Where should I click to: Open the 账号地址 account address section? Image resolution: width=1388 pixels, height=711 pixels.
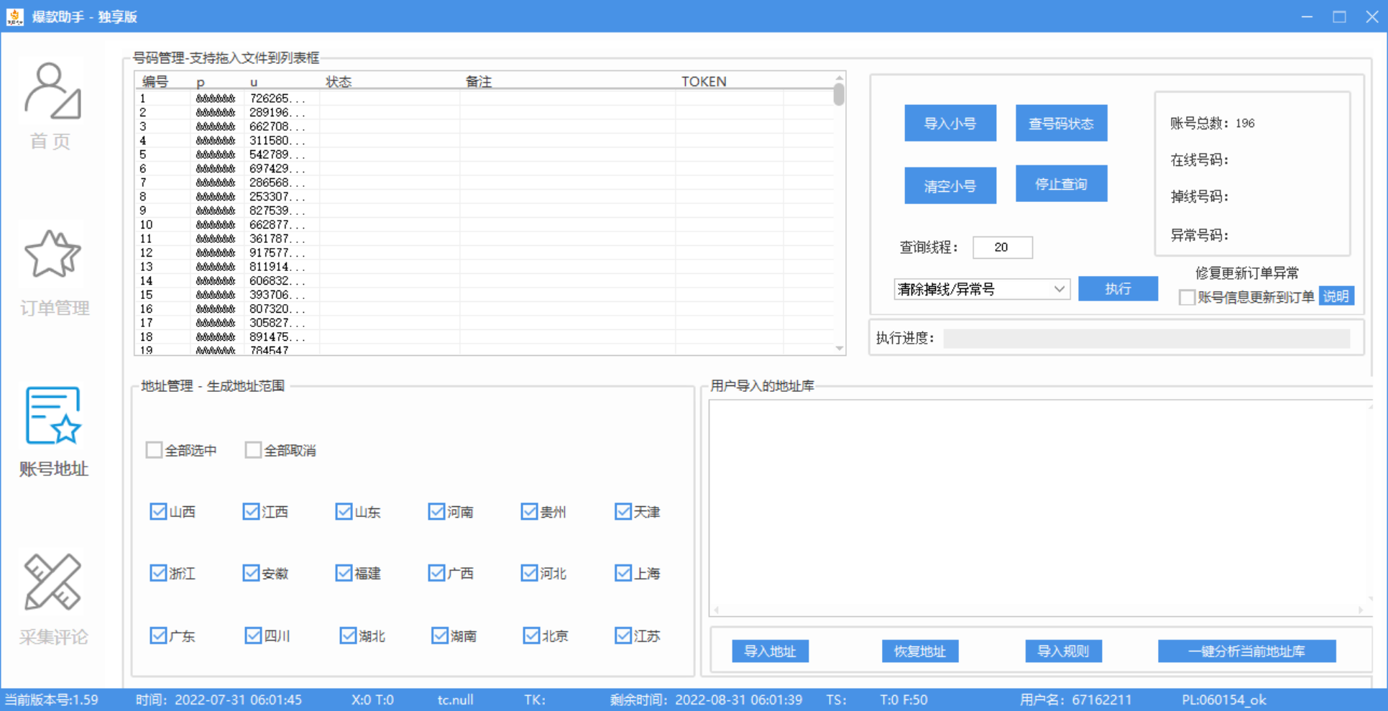coord(52,431)
